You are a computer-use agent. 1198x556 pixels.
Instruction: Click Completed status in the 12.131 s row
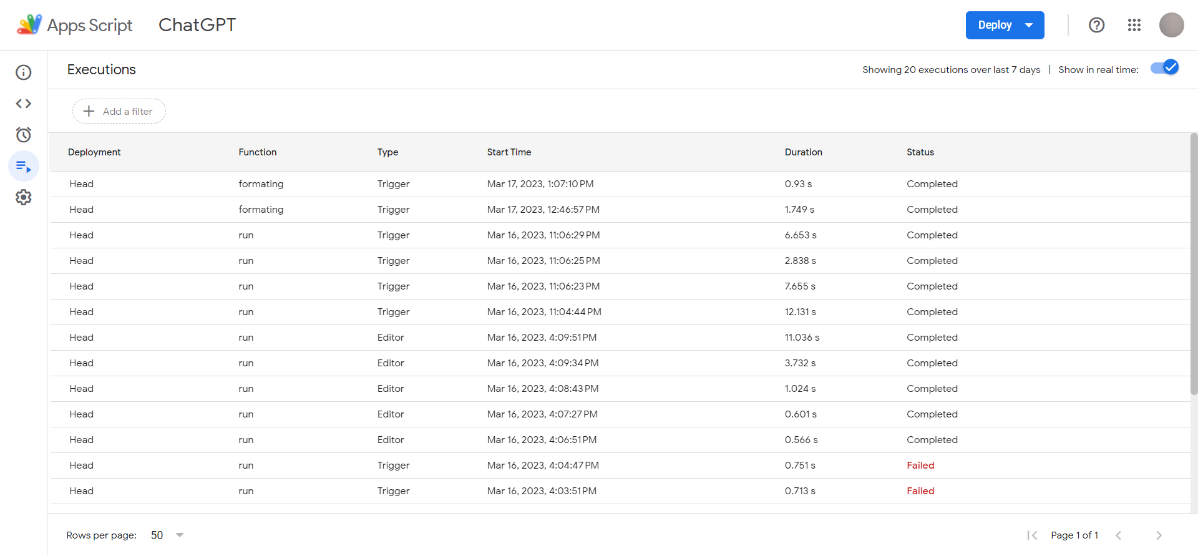tap(932, 312)
